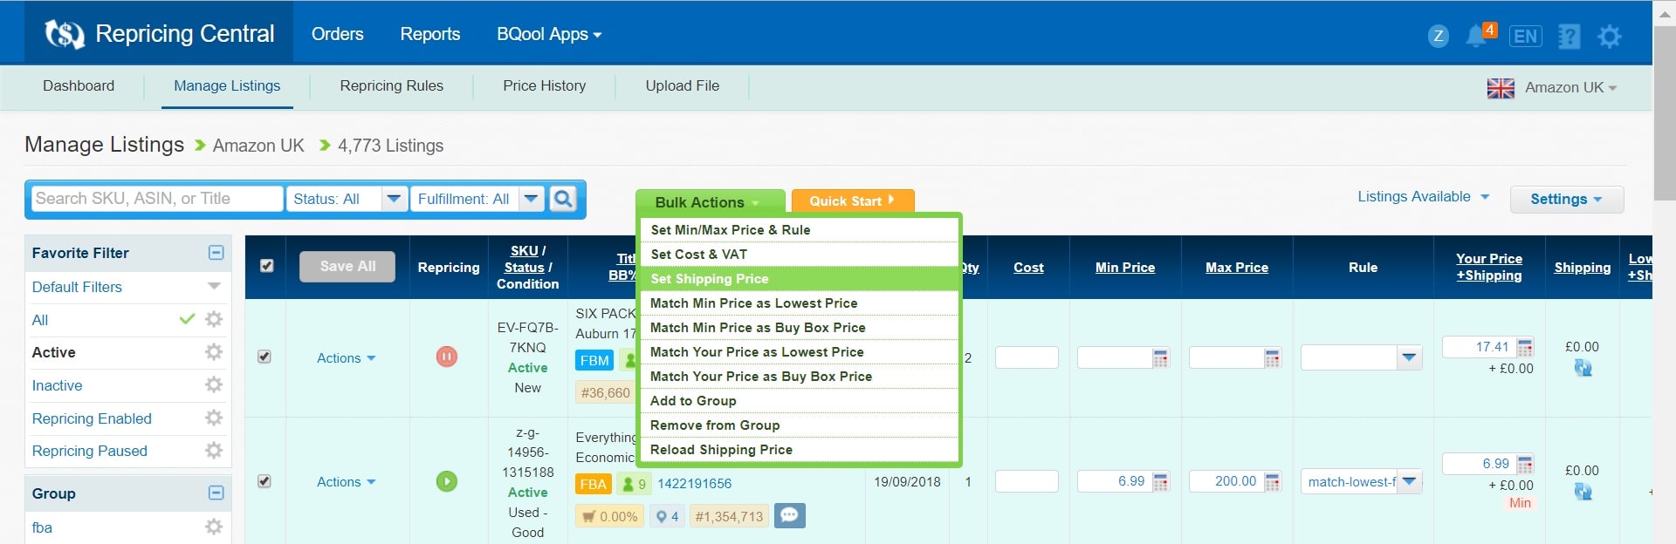Click the Quick Start button
This screenshot has height=544, width=1676.
[852, 201]
